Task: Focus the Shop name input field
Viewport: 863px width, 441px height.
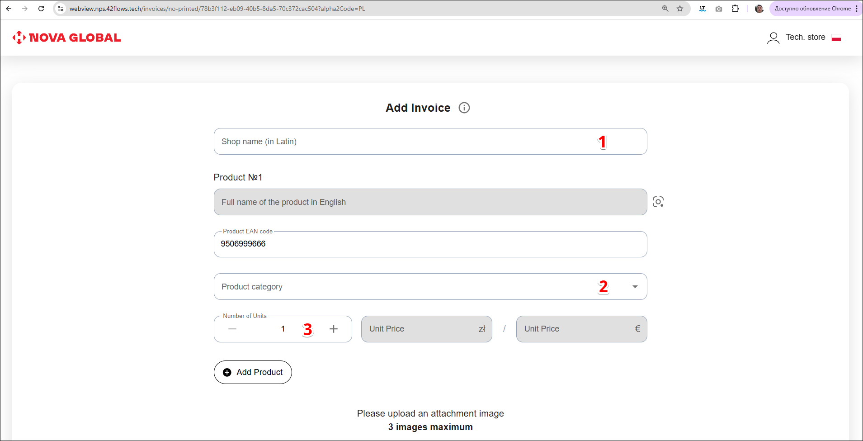Action: (x=407, y=142)
